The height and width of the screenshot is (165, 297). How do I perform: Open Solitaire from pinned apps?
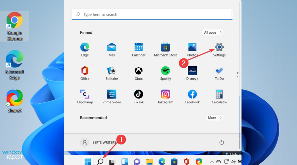(112, 73)
